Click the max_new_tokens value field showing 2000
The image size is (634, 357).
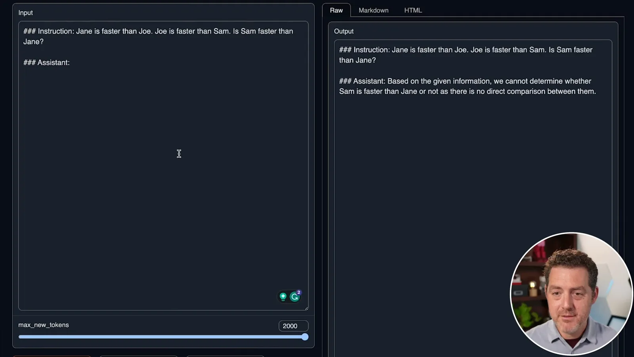pyautogui.click(x=293, y=326)
